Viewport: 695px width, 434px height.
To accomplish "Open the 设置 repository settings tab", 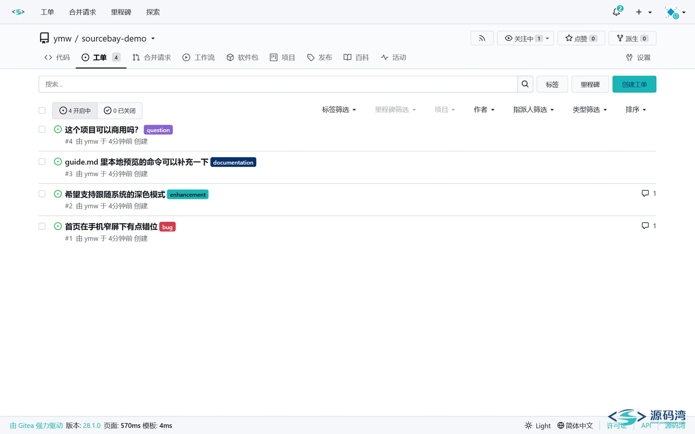I will click(638, 57).
